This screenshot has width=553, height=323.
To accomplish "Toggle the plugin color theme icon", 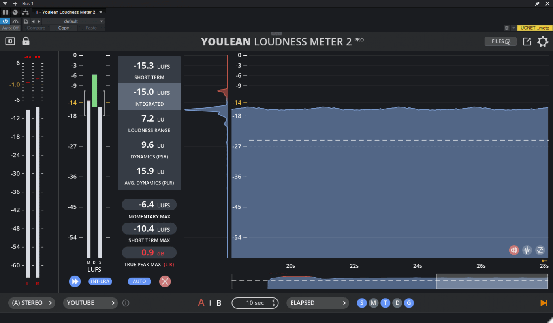I will pyautogui.click(x=10, y=41).
